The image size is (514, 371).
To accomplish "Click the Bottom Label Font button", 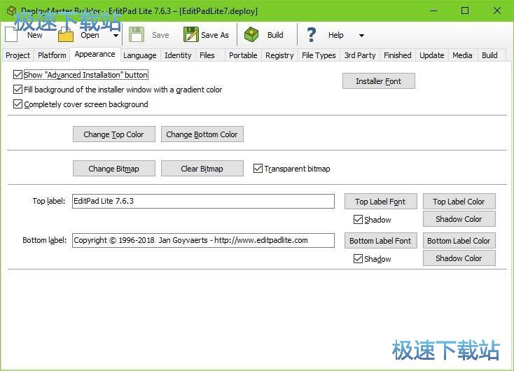I will tap(380, 241).
